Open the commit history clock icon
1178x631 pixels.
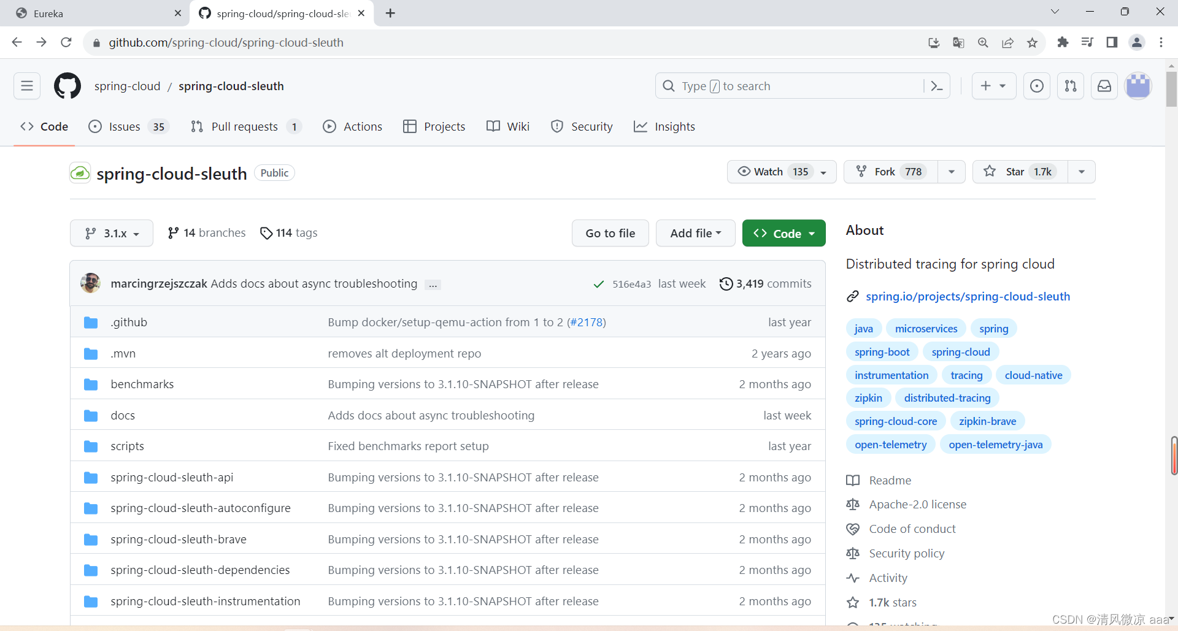pos(726,284)
